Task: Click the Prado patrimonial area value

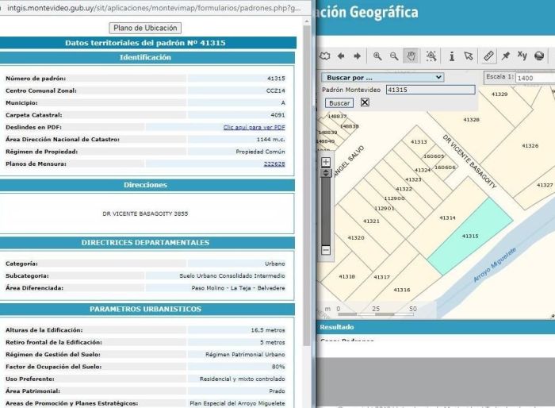Action: [x=277, y=391]
